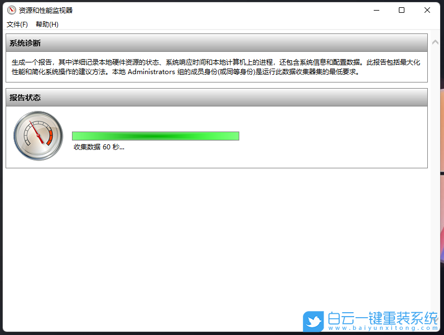
Task: Click the www.baiyunxitong.com URL text
Action: (383, 328)
